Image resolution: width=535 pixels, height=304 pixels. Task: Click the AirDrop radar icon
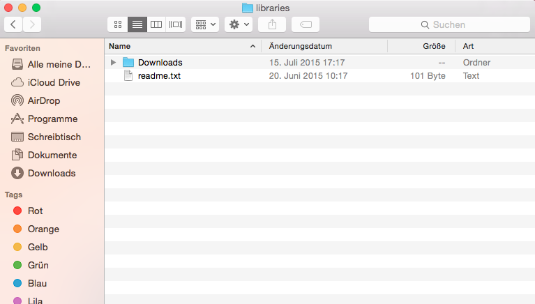coord(17,100)
